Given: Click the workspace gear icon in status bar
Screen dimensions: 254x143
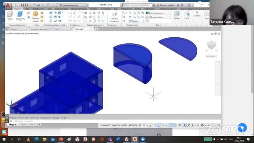Looking at the screenshot, I should coord(202,126).
